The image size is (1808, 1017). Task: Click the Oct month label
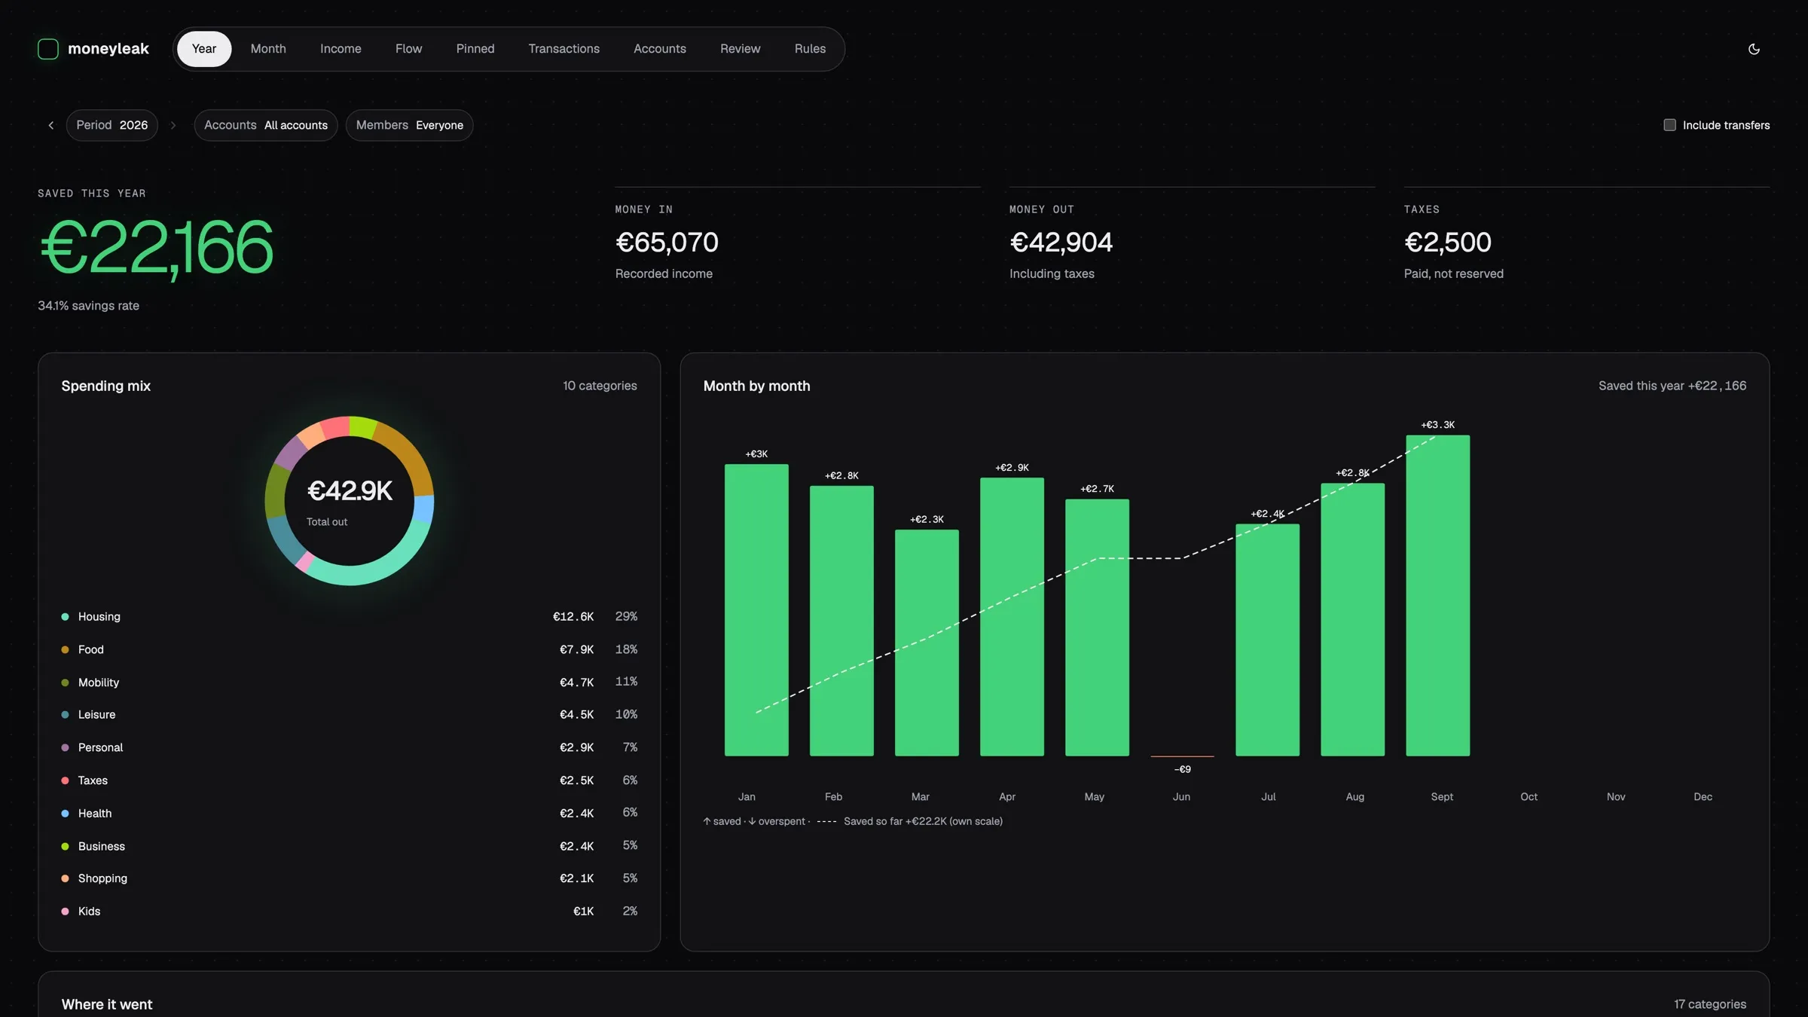1529,797
